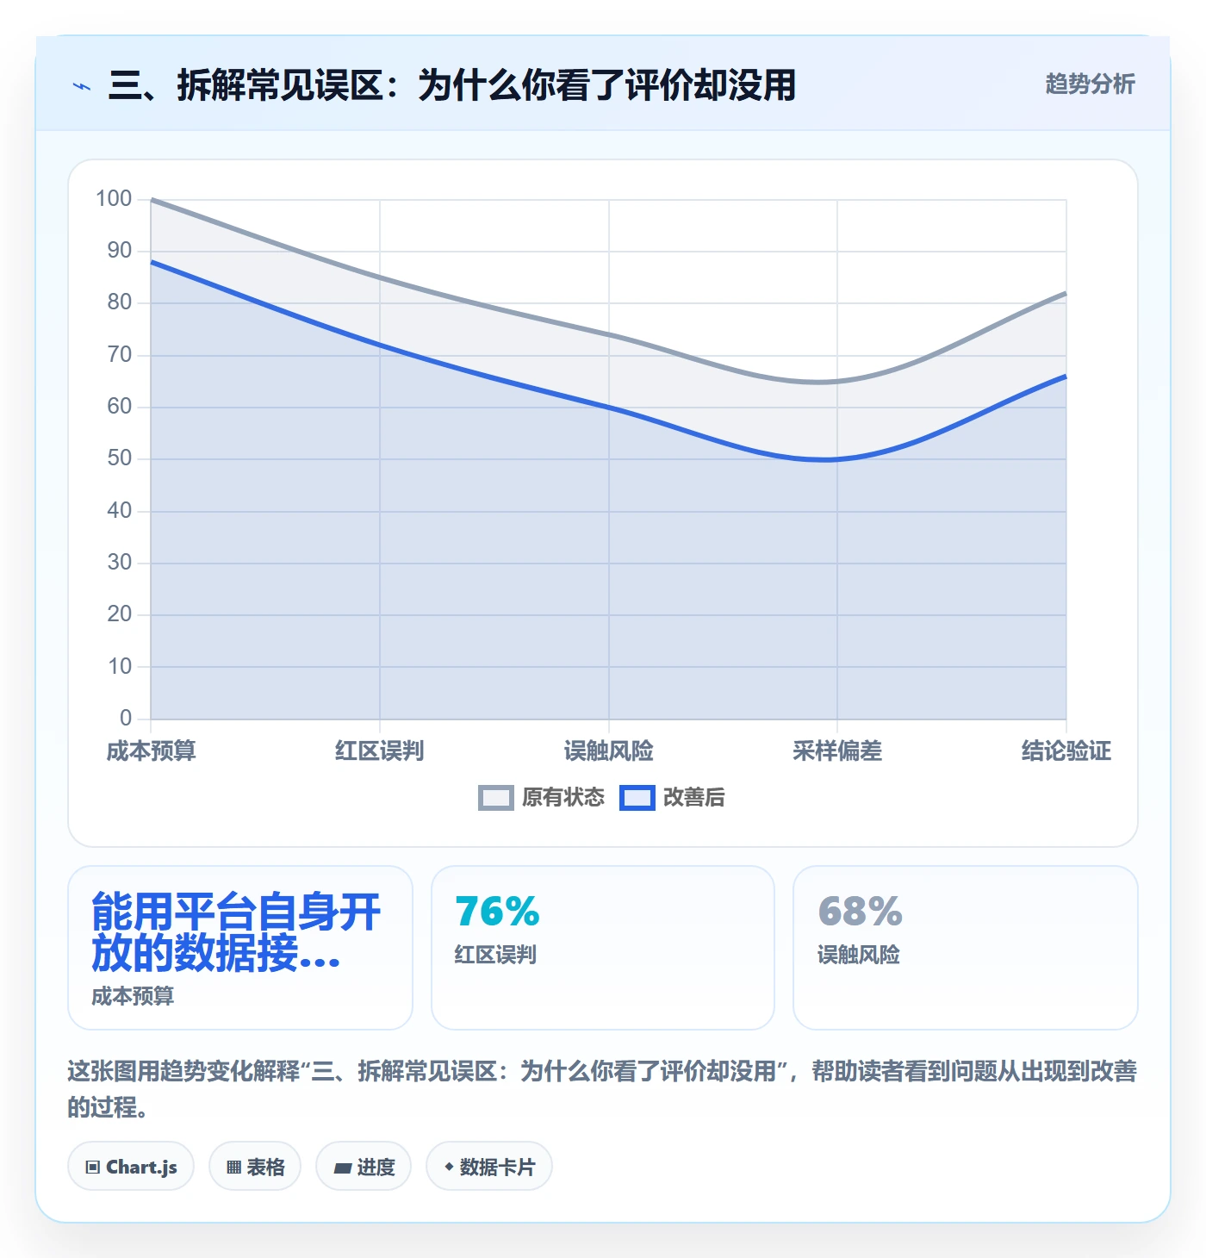Click the 误触风险 x-axis label
The height and width of the screenshot is (1258, 1206).
[x=609, y=751]
